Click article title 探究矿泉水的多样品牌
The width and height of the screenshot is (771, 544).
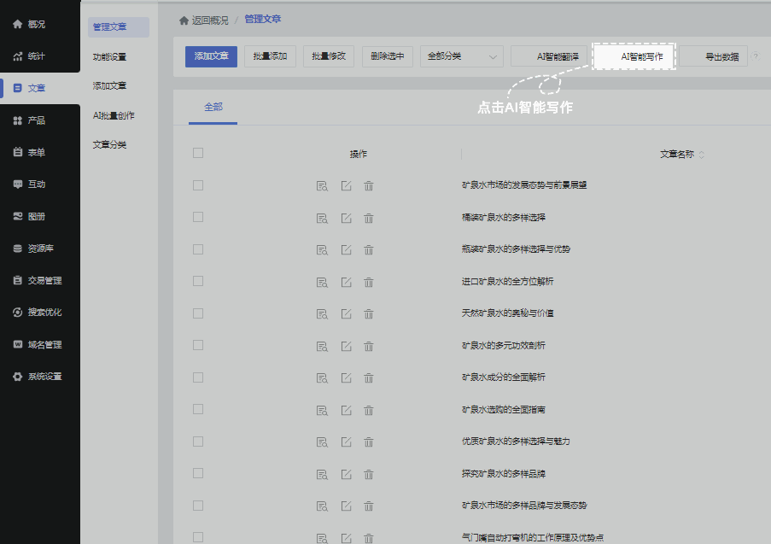click(504, 474)
